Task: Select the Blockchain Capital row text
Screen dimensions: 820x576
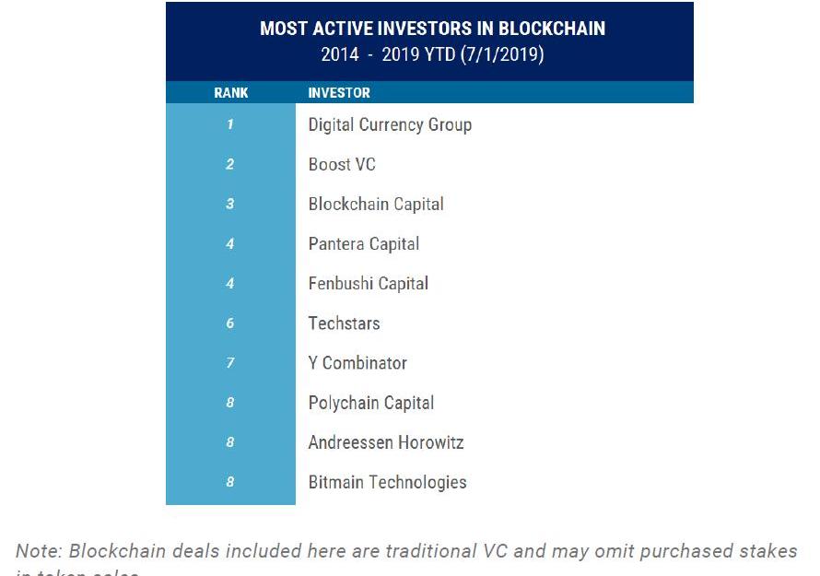Action: pyautogui.click(x=376, y=204)
